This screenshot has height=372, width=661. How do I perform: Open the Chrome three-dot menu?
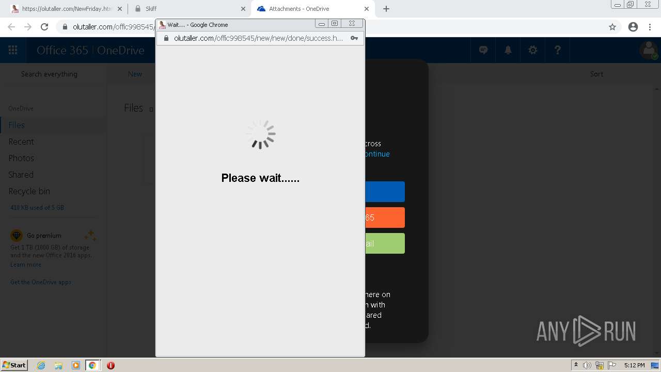point(650,27)
